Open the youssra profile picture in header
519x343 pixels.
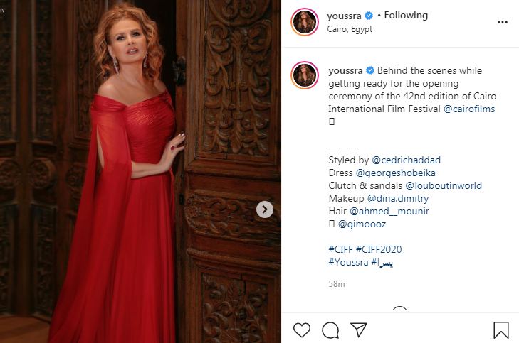[304, 22]
